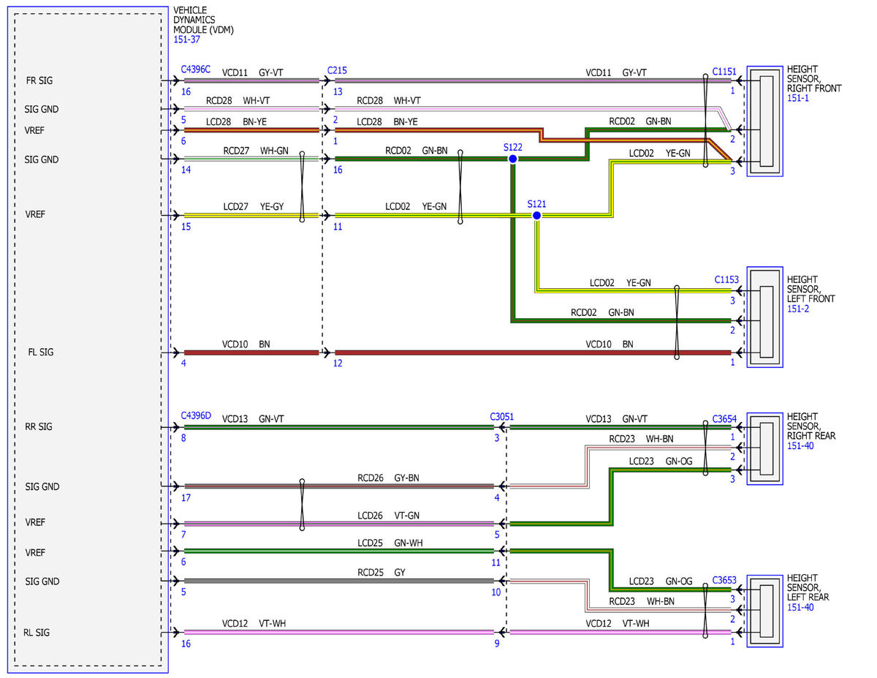Screen dimensions: 877x678
Task: Click the Vehicle Dynamics Module box
Action: (88, 339)
